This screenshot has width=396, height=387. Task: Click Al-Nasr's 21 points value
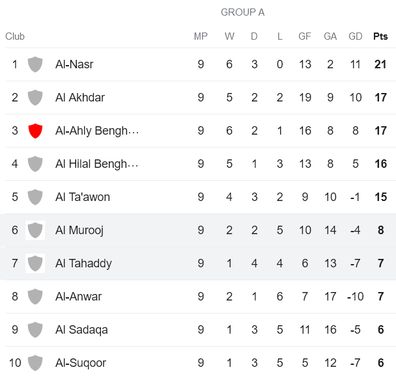[380, 64]
